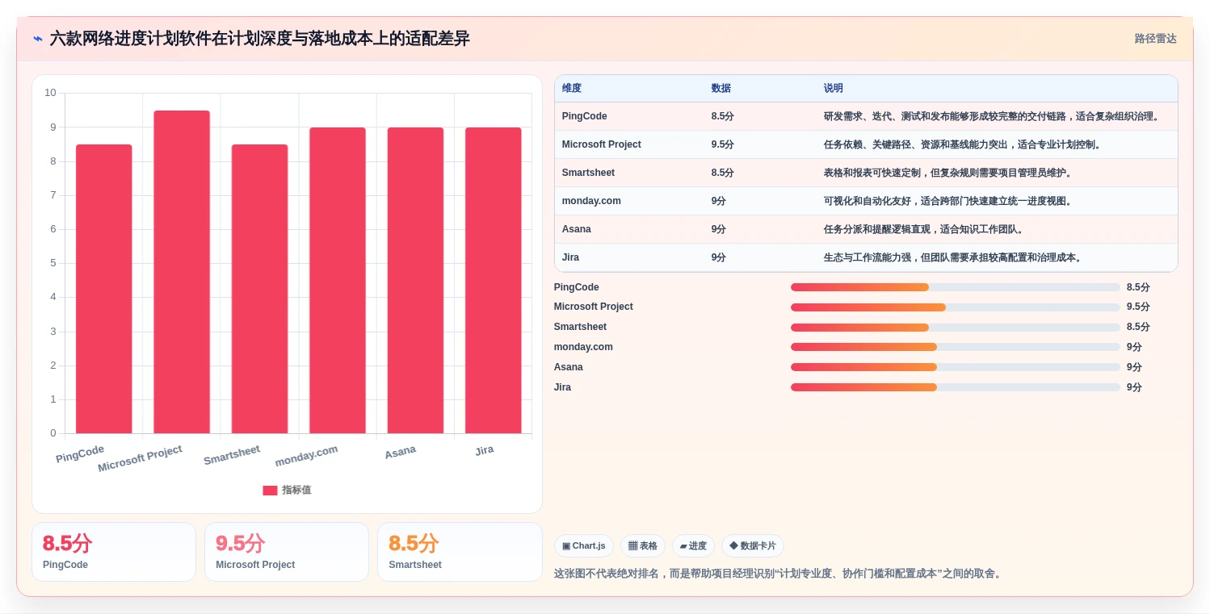Click PingCode description about 交付链路

[x=993, y=116]
